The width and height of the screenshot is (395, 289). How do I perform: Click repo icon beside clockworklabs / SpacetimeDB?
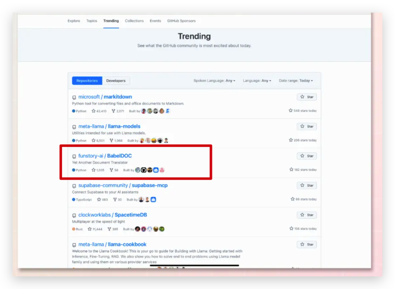[74, 215]
